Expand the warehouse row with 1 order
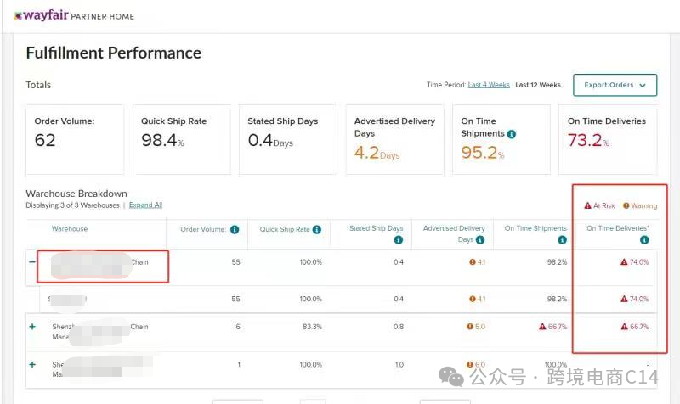 point(32,364)
